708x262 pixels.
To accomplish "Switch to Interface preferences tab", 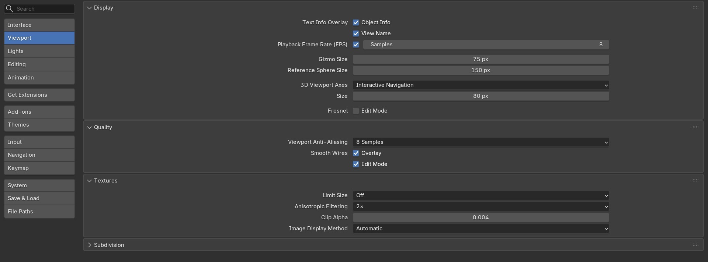I will tap(39, 25).
